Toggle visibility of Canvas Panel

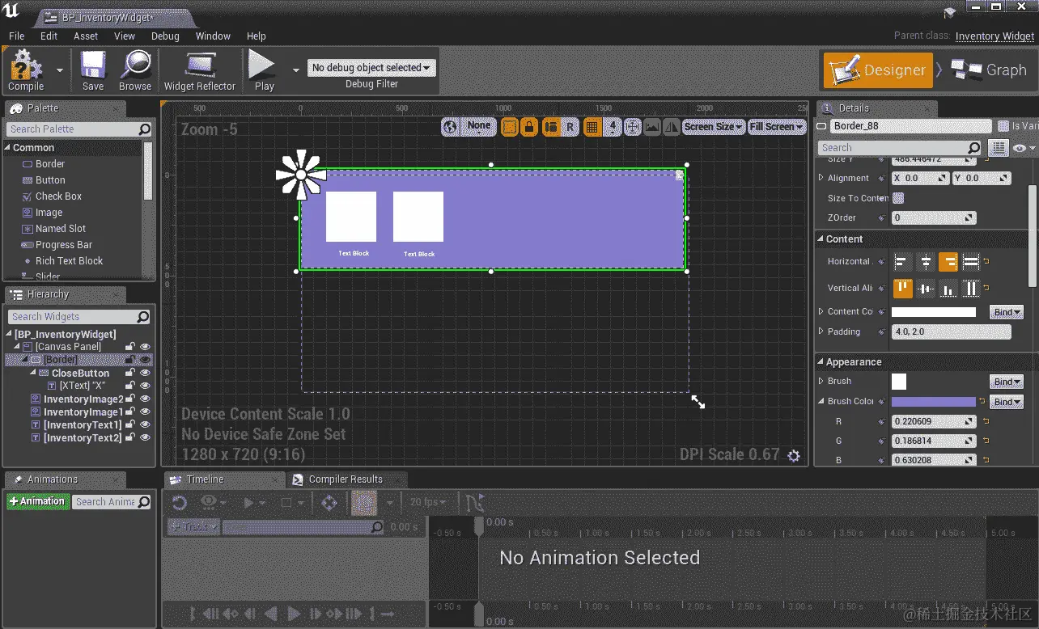click(145, 347)
